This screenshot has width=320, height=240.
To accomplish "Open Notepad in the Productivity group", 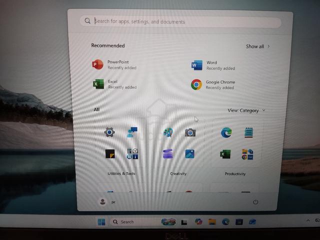I will tap(248, 132).
